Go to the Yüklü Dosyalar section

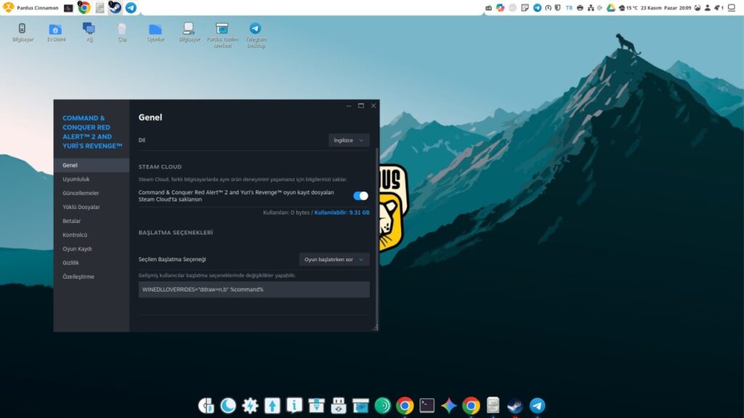[x=81, y=207]
